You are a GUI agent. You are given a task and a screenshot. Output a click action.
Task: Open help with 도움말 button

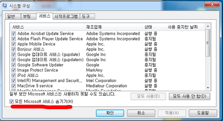pos(203,113)
